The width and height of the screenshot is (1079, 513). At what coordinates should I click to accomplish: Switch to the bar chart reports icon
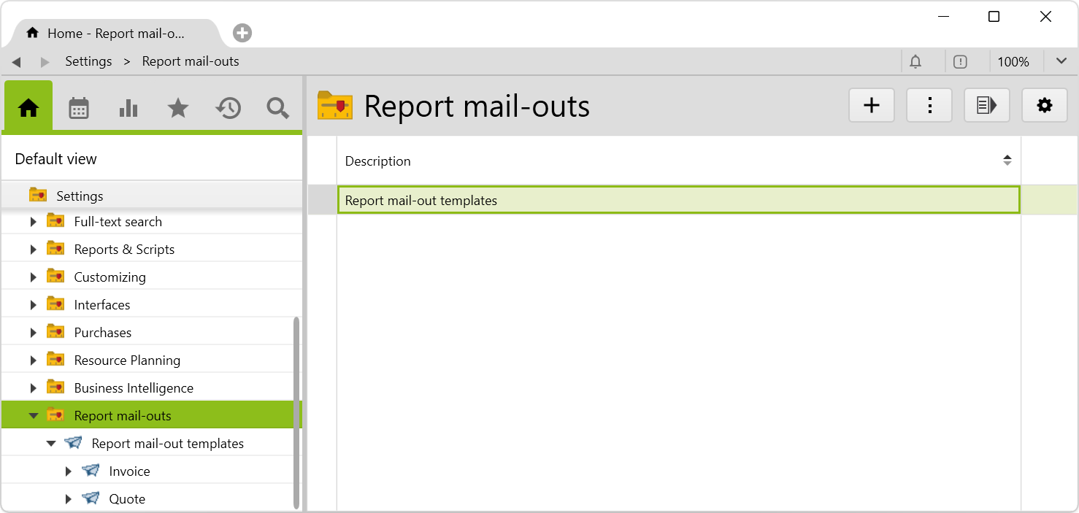click(x=128, y=108)
